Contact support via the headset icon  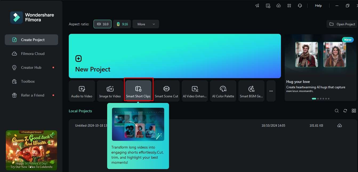[300, 6]
